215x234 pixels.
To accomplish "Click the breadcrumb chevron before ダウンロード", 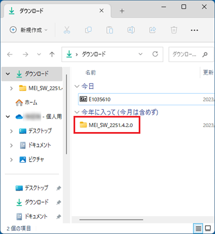I will pyautogui.click(x=77, y=55).
